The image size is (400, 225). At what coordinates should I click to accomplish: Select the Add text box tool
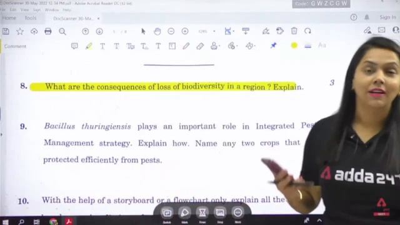pos(172,46)
